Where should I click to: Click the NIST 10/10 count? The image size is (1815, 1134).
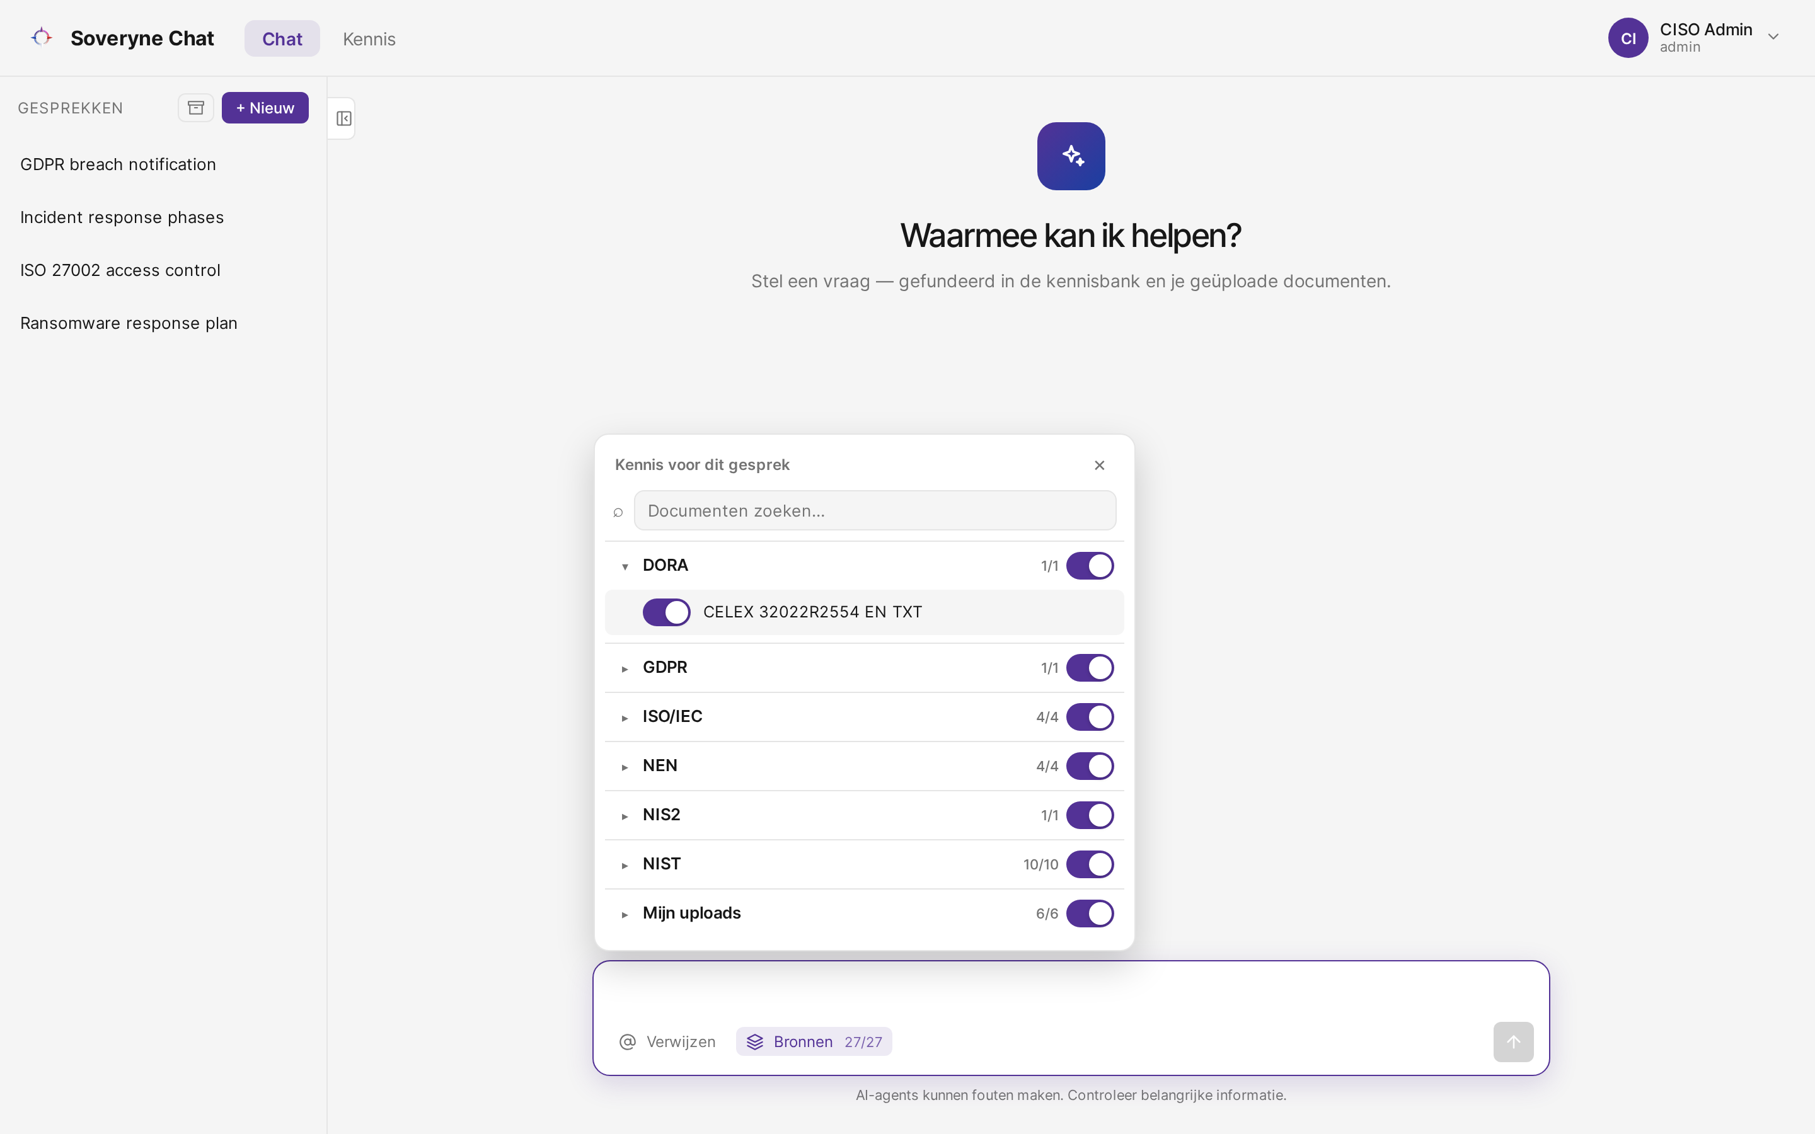pyautogui.click(x=1040, y=865)
